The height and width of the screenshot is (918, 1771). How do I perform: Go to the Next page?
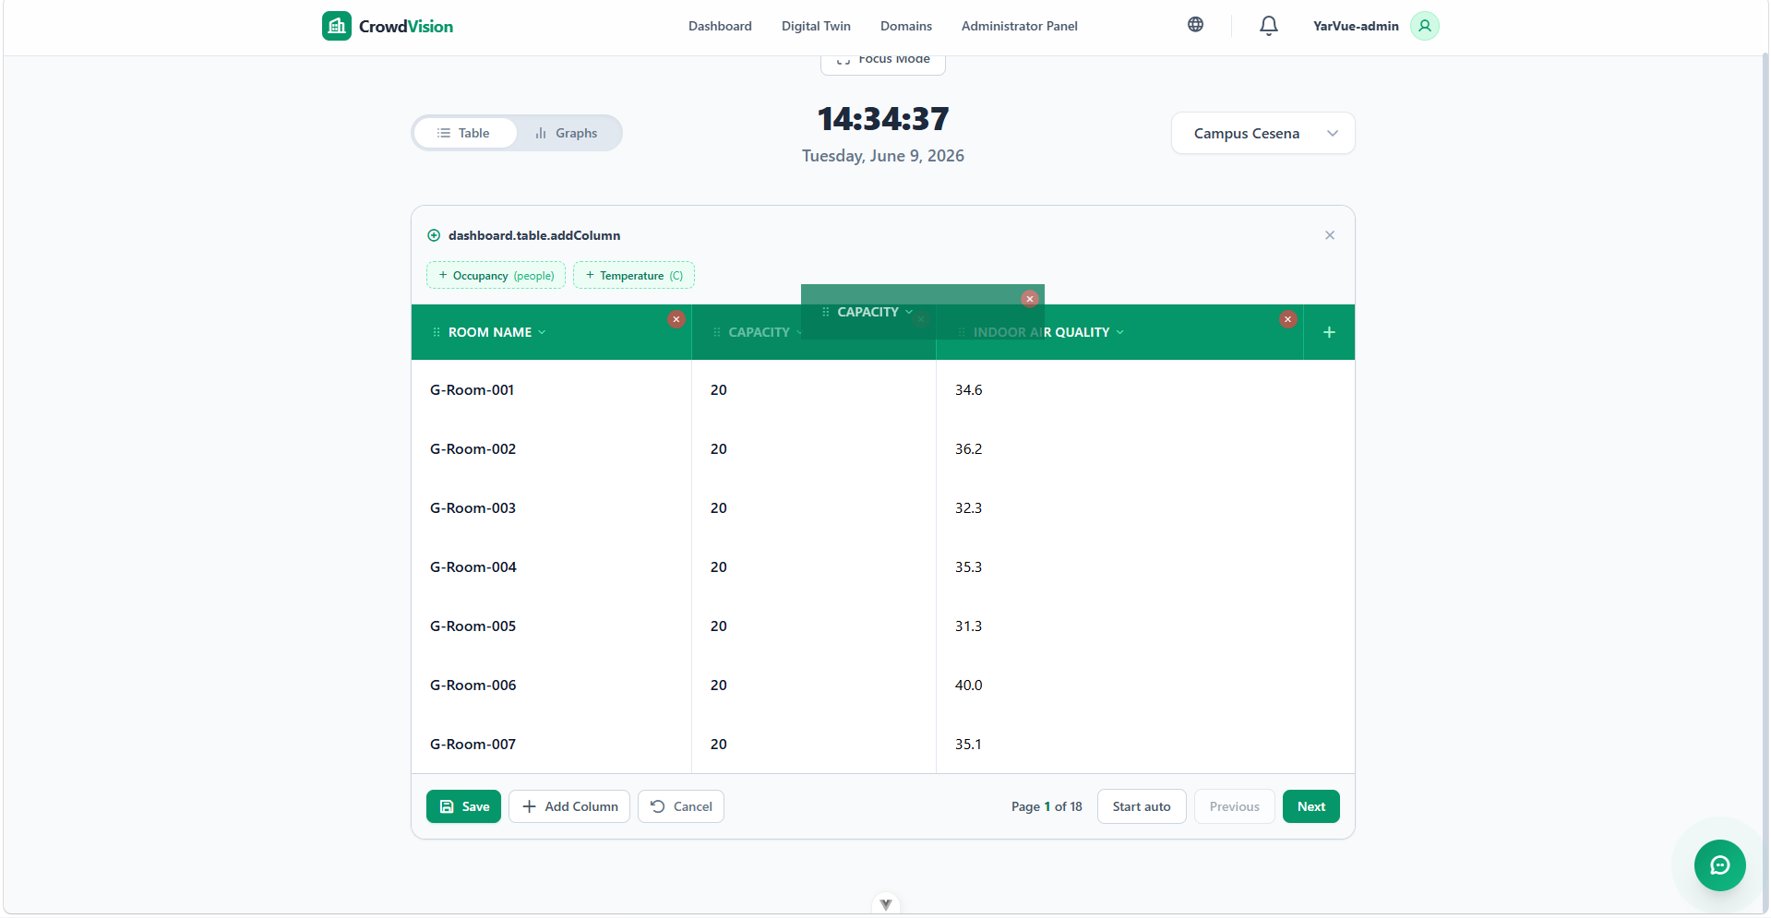click(1311, 806)
